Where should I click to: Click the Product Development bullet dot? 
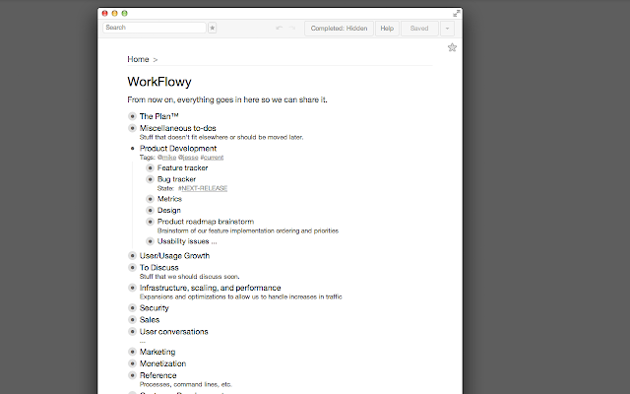pos(132,149)
